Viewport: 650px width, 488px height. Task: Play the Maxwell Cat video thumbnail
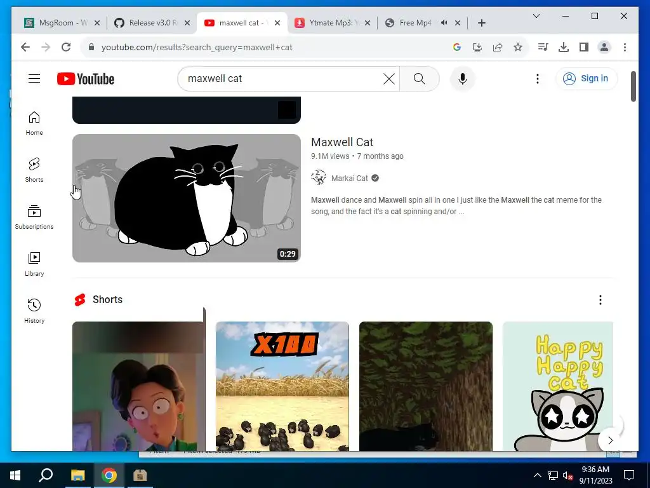coord(187,198)
